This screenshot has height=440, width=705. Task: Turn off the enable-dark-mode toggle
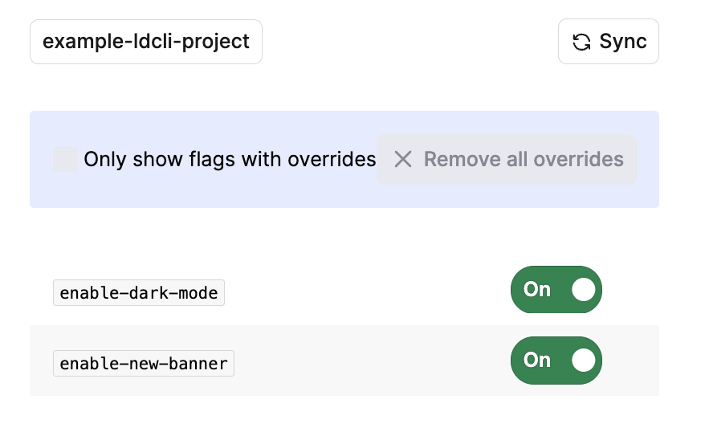tap(556, 289)
